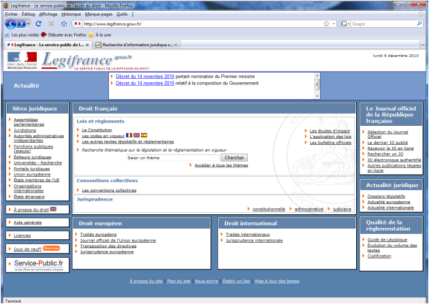Click the French flag site icon in URL bar

point(78,24)
